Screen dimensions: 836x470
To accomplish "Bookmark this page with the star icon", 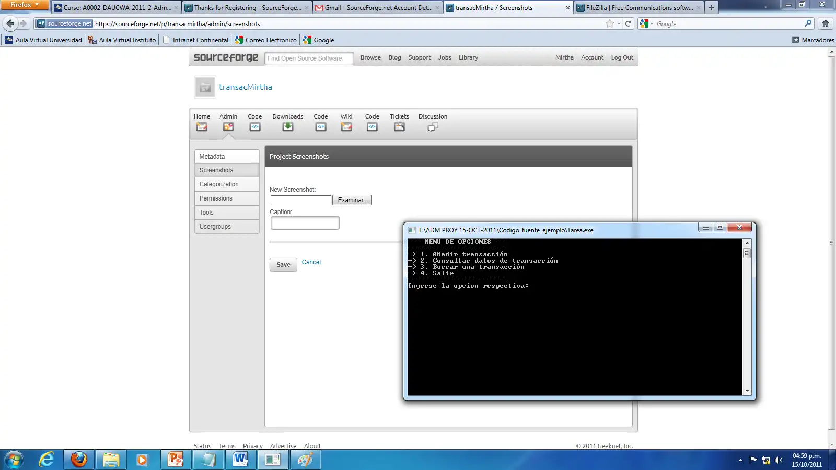I will pos(610,23).
